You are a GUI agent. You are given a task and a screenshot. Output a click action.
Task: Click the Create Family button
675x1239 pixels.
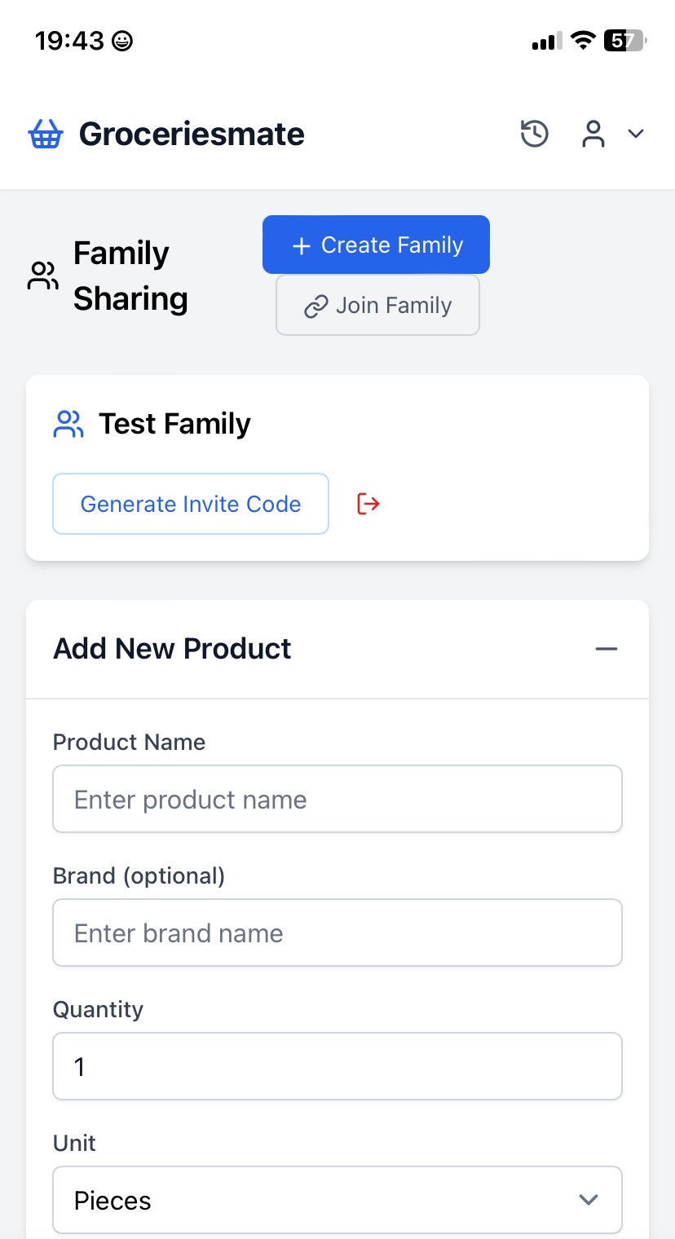[376, 245]
